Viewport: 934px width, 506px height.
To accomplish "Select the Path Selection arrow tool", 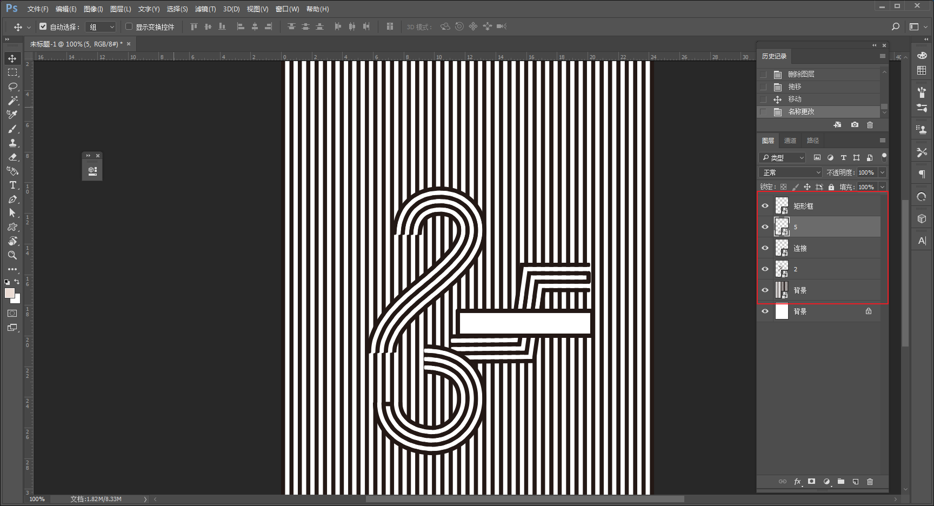I will click(x=12, y=213).
